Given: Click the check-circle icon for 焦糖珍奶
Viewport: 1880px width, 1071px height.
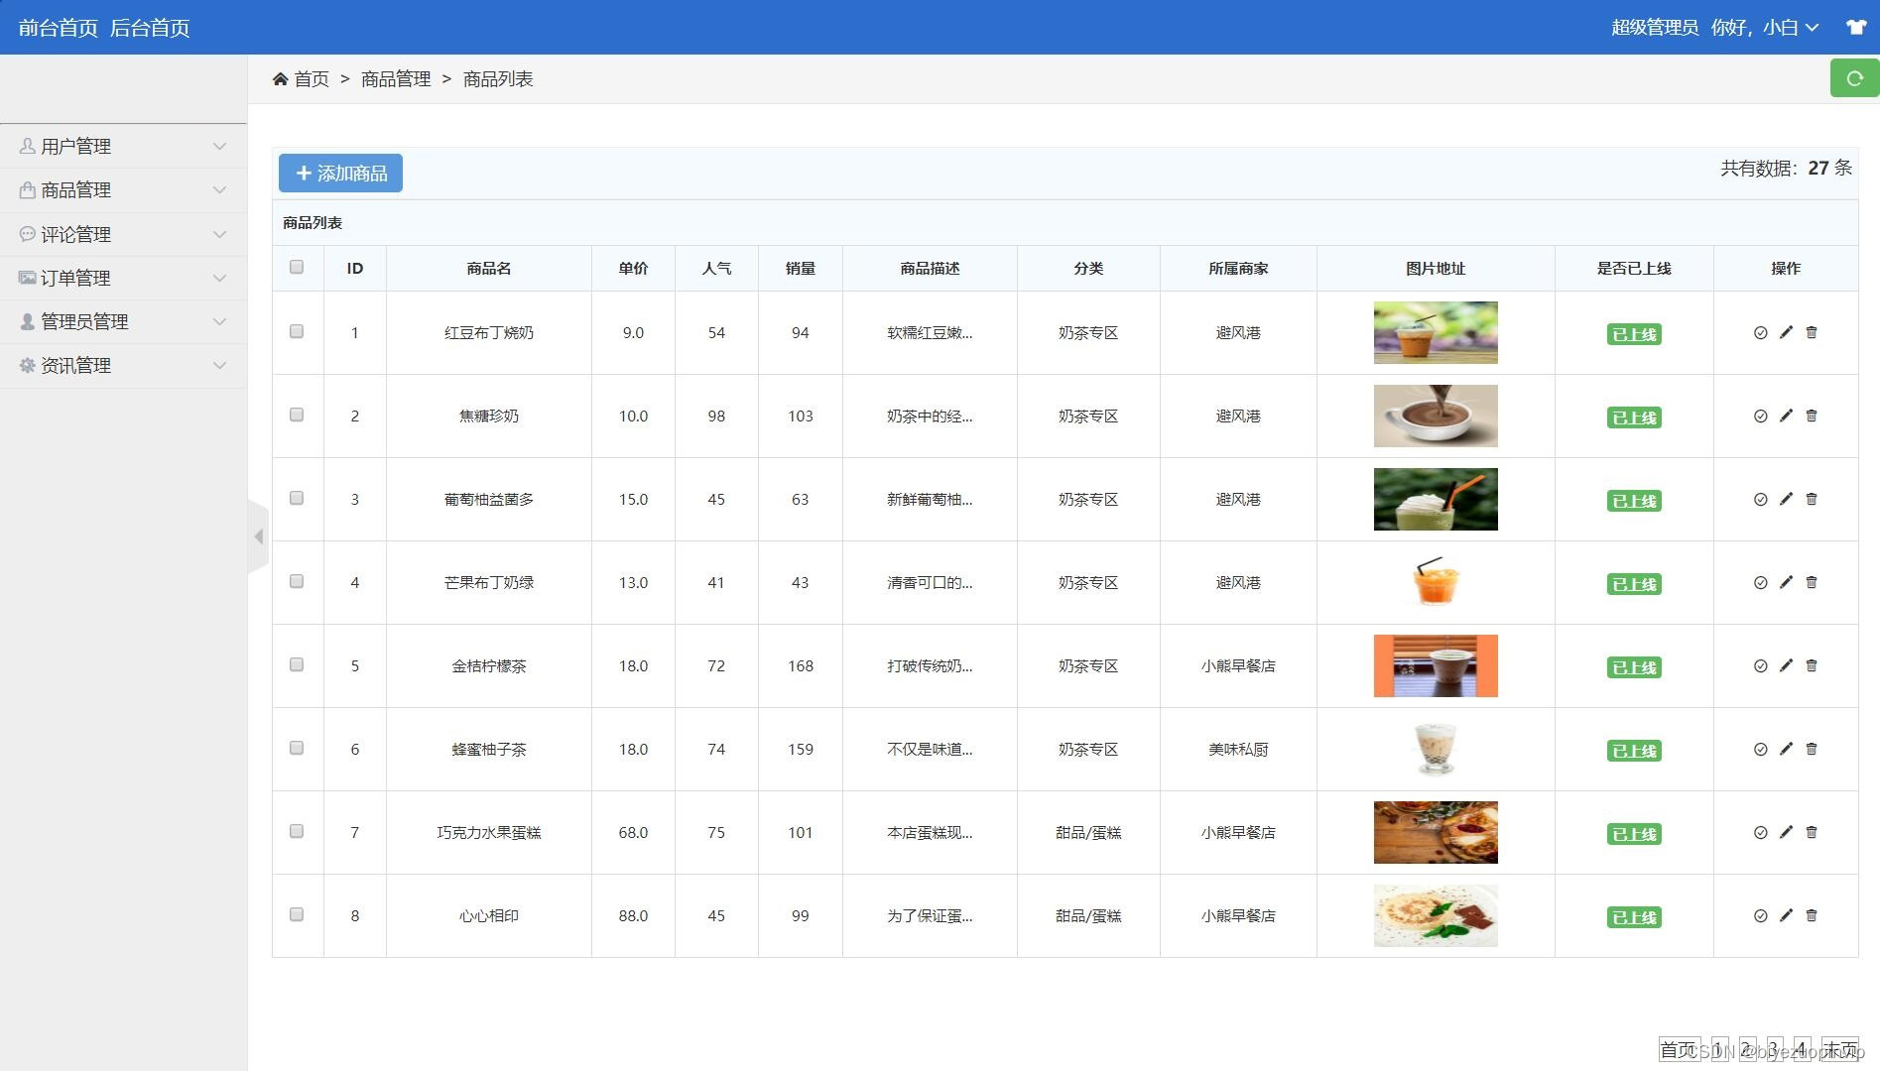Looking at the screenshot, I should 1760,416.
